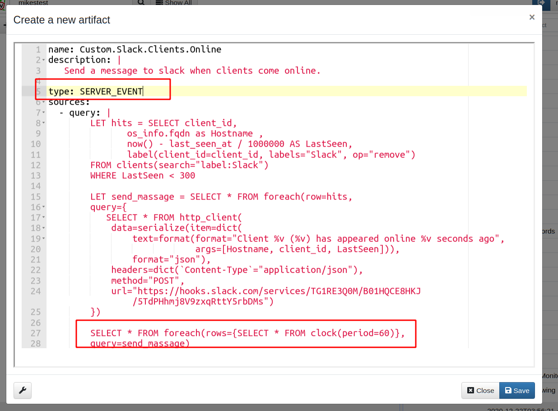Viewport: 558px width, 411px height.
Task: Collapse the sources section fold arrow
Action: (x=43, y=102)
